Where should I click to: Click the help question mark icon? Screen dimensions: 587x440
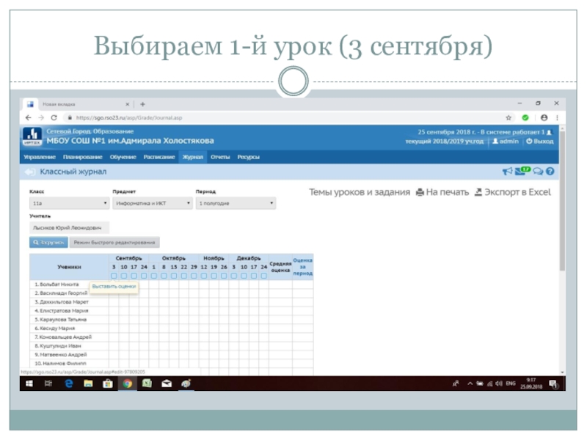(x=550, y=172)
